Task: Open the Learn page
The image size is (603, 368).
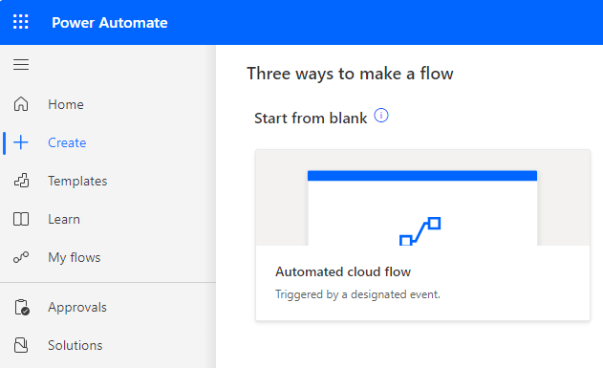Action: [64, 220]
